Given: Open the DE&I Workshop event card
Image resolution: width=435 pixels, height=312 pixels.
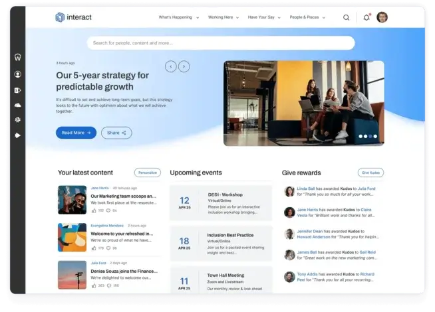Looking at the screenshot, I should [221, 203].
